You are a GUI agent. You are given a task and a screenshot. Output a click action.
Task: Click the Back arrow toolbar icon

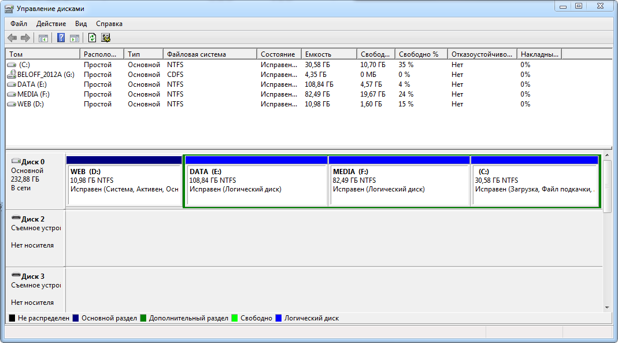[x=12, y=38]
